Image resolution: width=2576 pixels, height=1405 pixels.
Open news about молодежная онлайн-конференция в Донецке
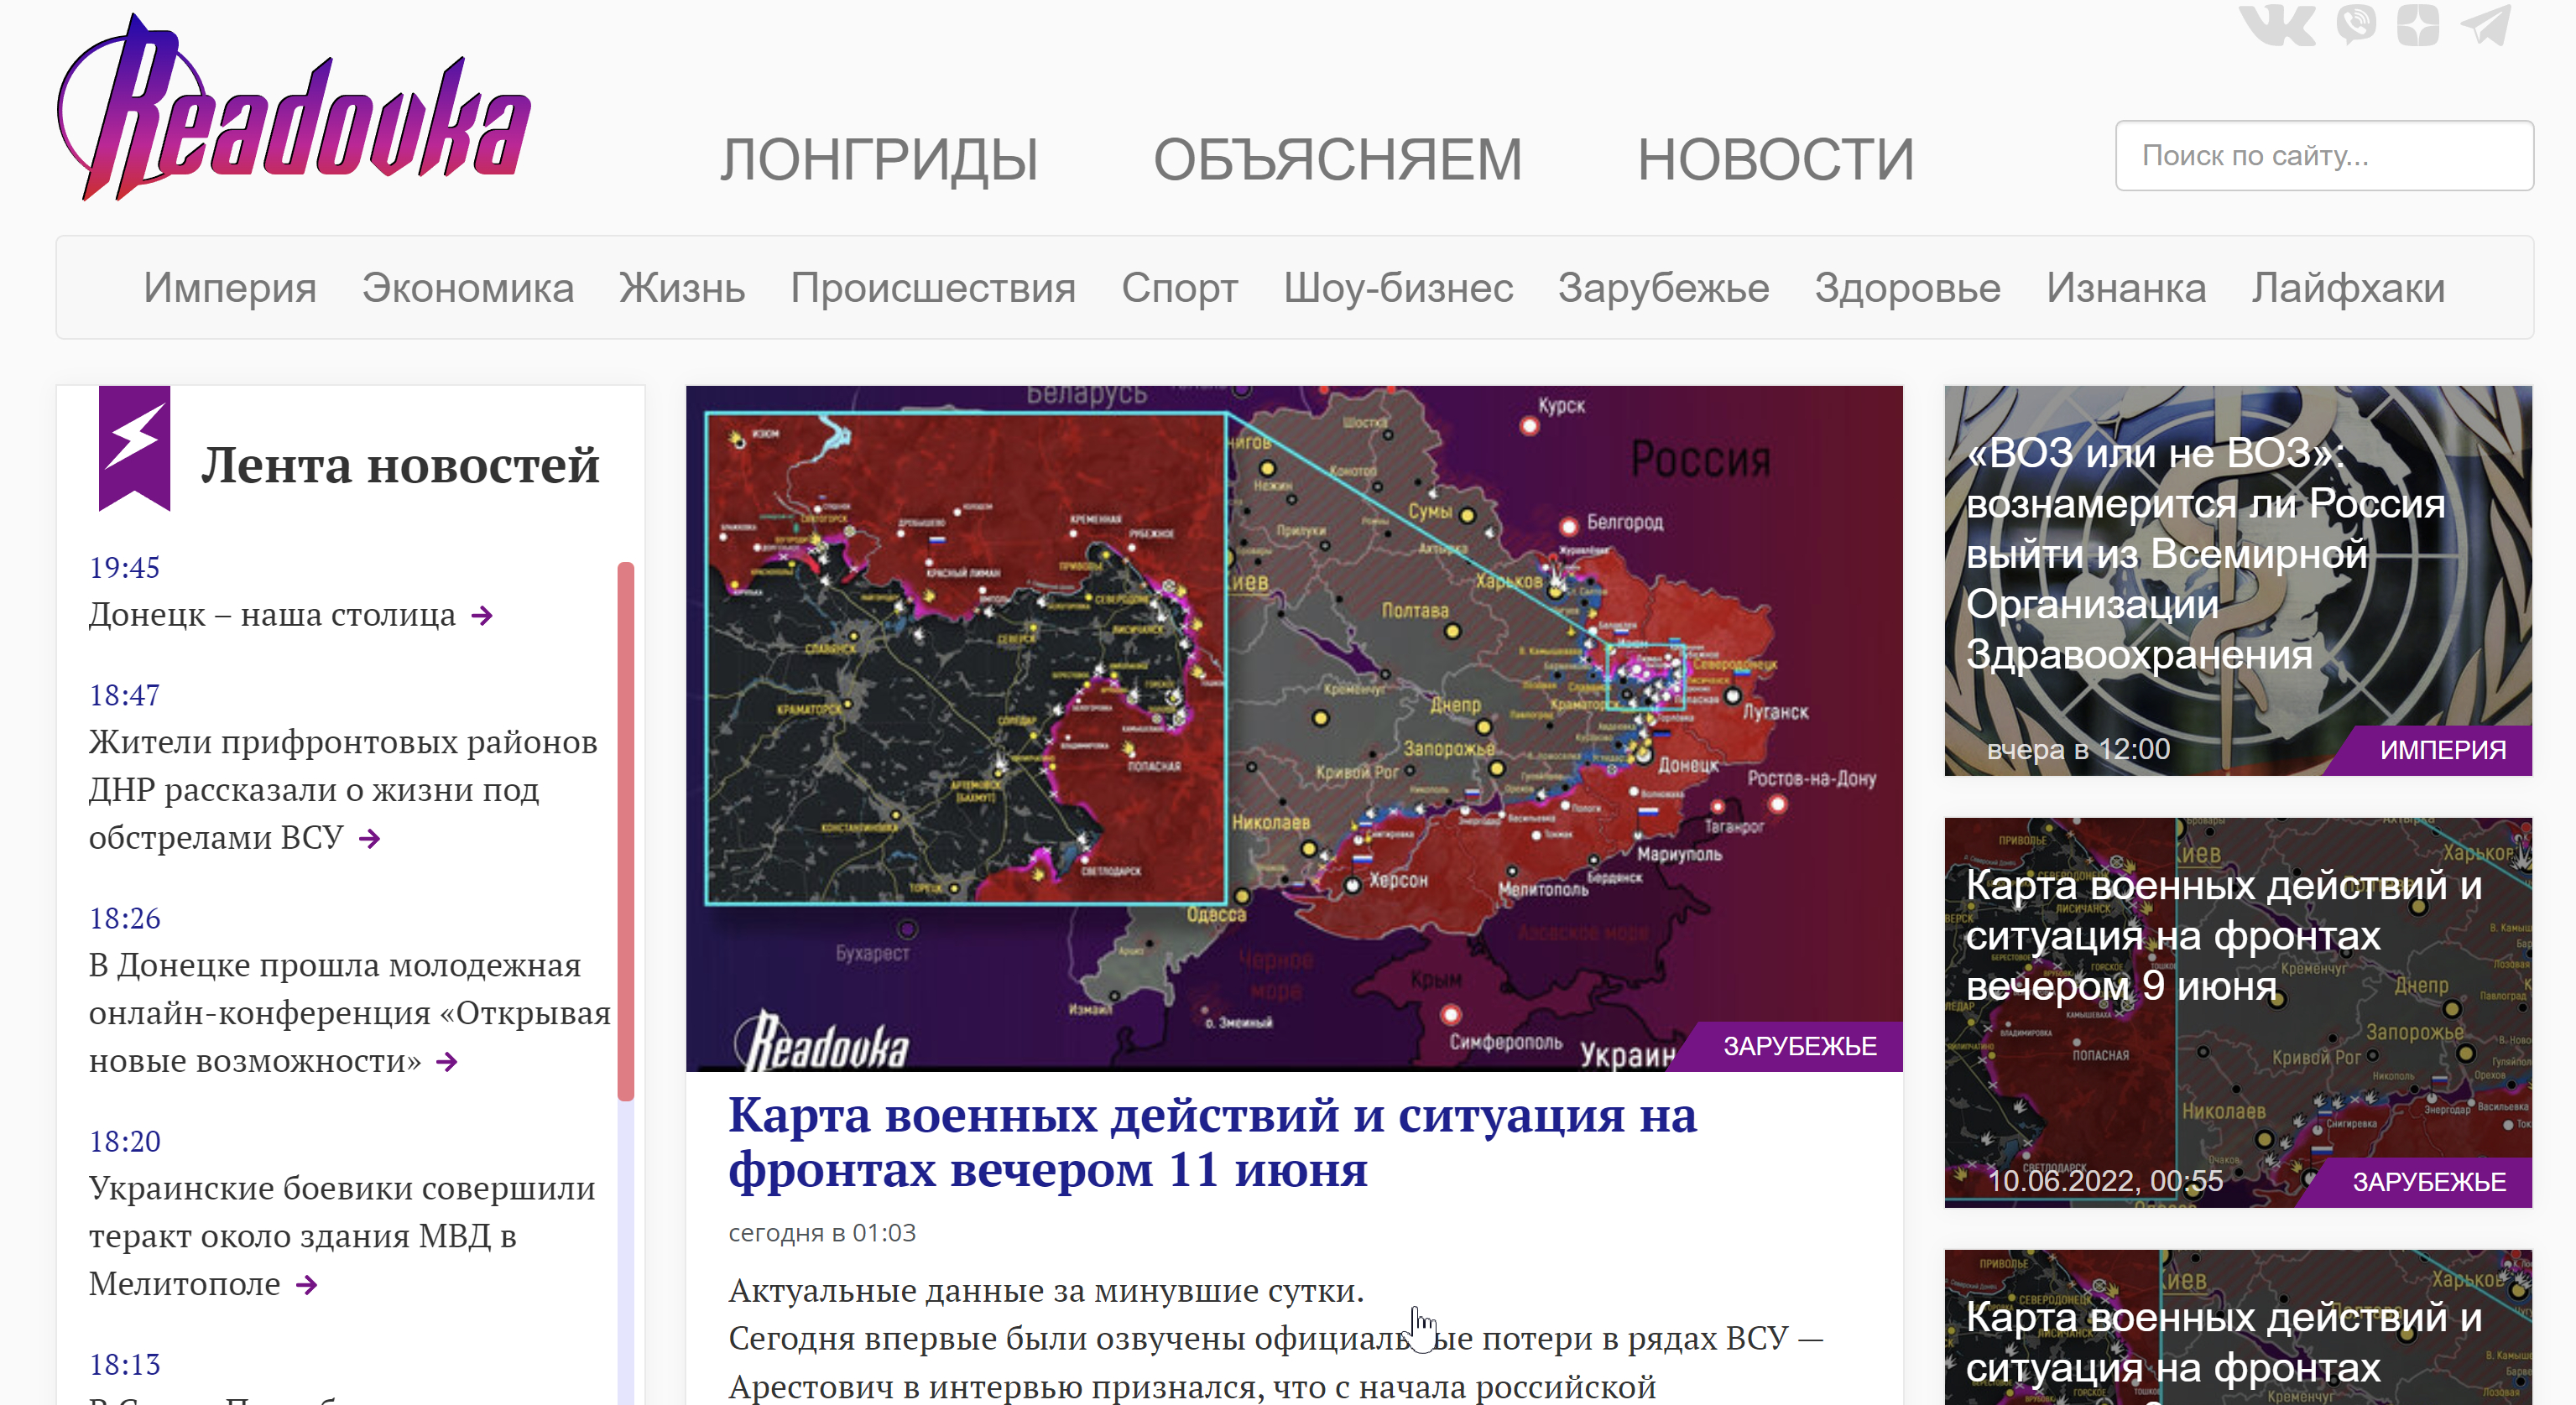click(349, 1013)
